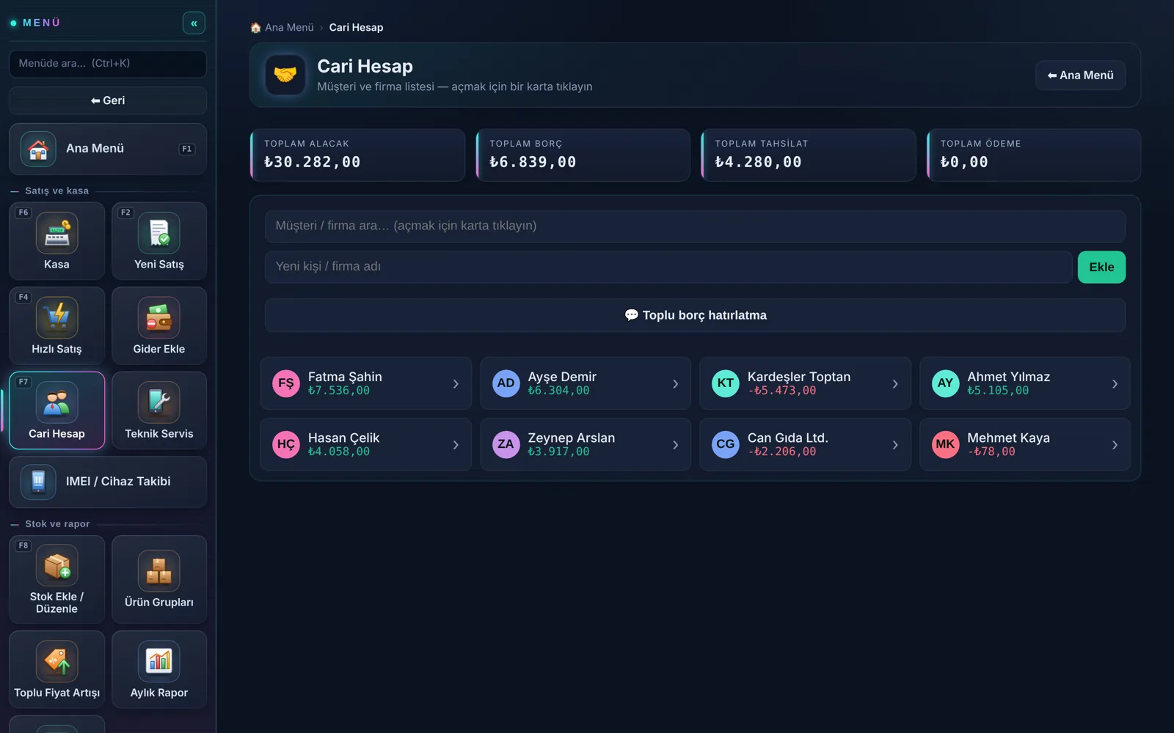Click Geri back button in sidebar

(x=108, y=100)
